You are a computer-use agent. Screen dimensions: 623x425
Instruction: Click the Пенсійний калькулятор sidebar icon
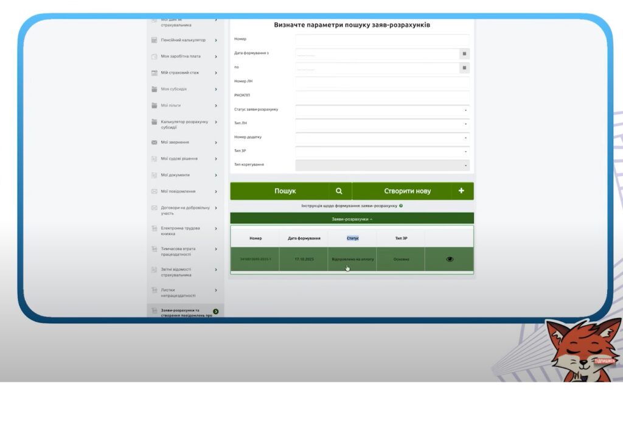click(x=155, y=40)
